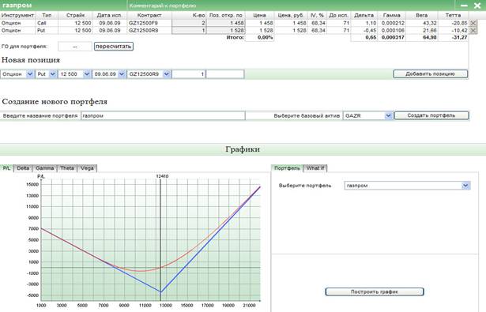
Task: Expand the base asset GAZR dropdown
Action: pos(388,115)
